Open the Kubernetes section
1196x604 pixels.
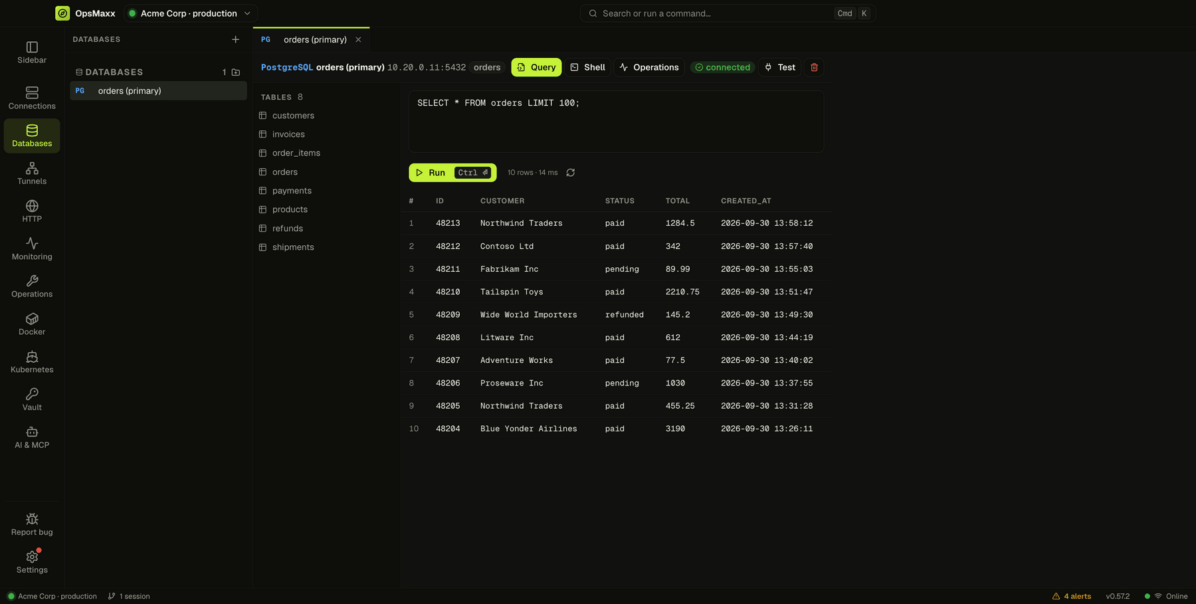[32, 361]
